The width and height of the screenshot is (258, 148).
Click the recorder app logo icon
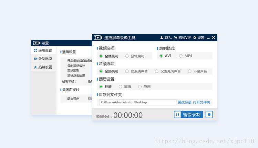[x=98, y=38]
